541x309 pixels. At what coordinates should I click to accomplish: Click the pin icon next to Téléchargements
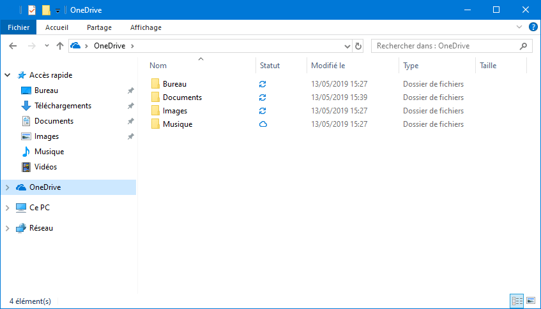click(131, 106)
